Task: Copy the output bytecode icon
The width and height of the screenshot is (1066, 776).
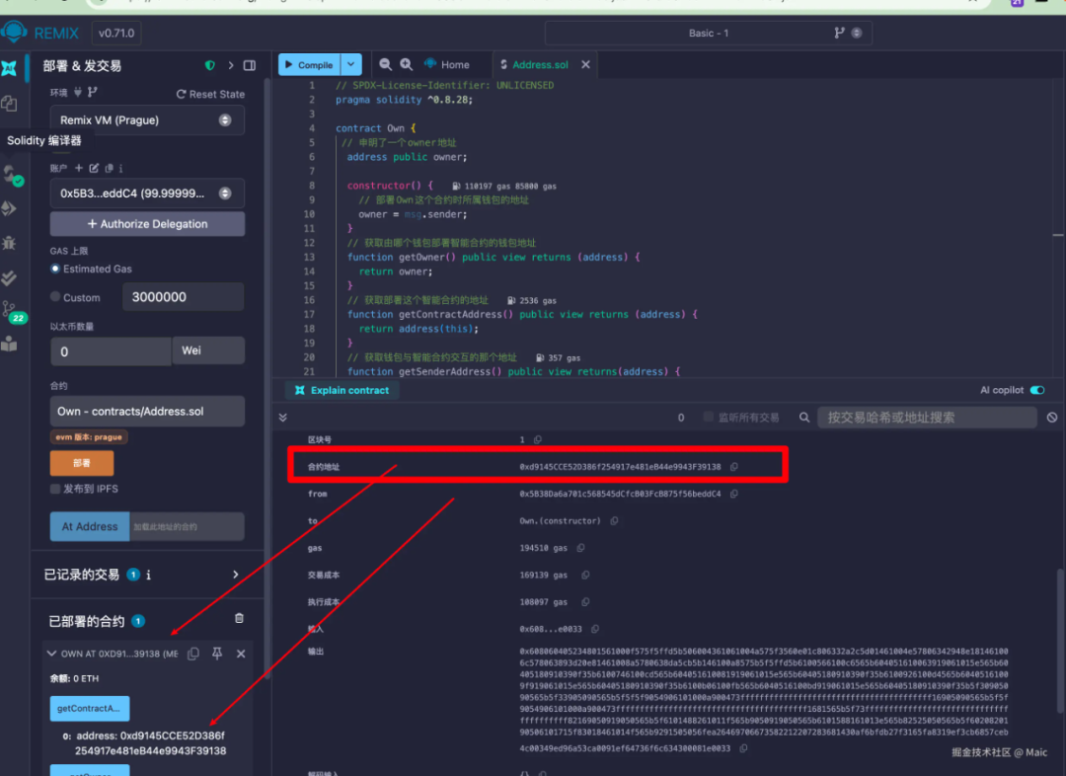Action: pyautogui.click(x=744, y=748)
